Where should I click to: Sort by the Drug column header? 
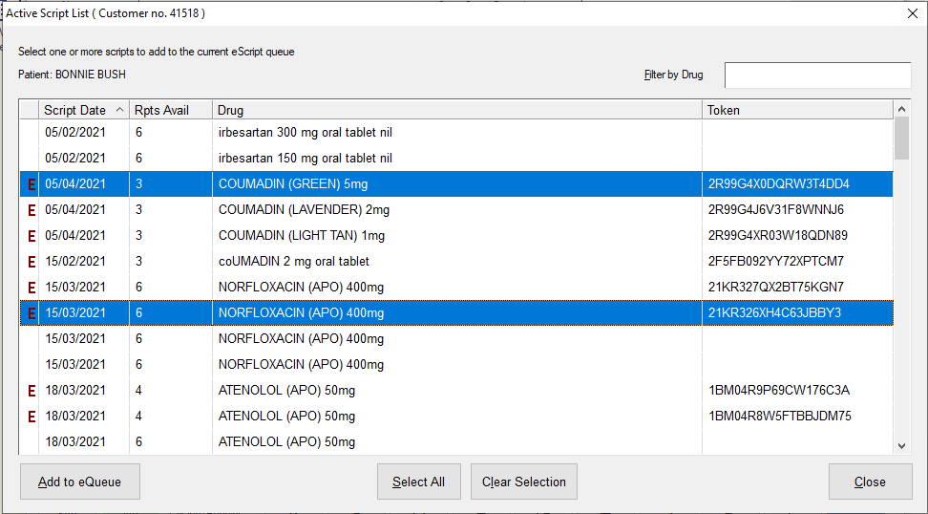[x=457, y=110]
